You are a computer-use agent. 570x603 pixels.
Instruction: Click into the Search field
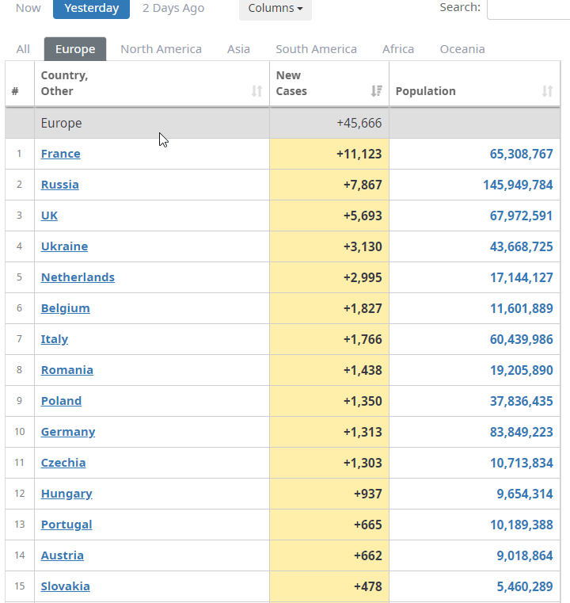(x=528, y=9)
